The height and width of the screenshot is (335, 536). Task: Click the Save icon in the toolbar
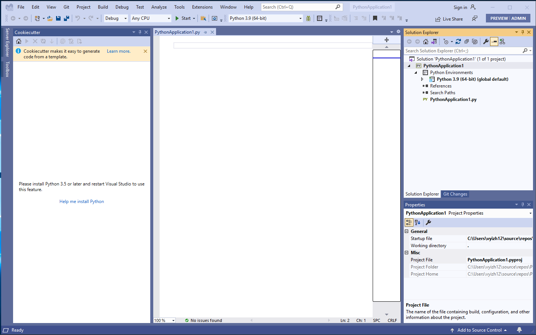pos(59,18)
